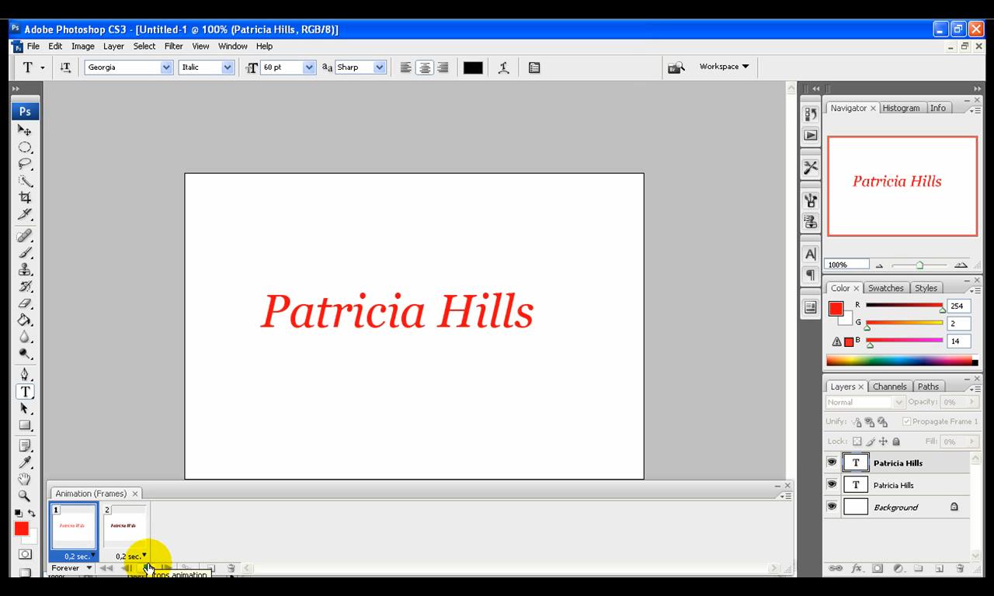
Task: Select the Crop tool
Action: click(25, 197)
